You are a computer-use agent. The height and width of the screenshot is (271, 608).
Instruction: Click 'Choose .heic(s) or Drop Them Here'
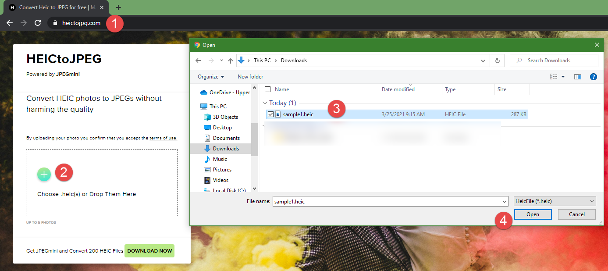point(87,194)
